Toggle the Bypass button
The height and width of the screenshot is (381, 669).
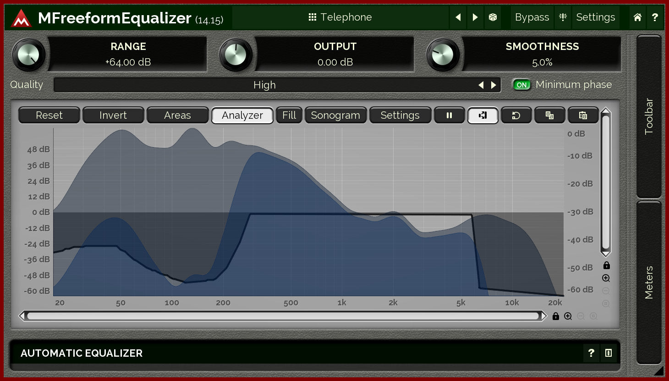pyautogui.click(x=532, y=17)
